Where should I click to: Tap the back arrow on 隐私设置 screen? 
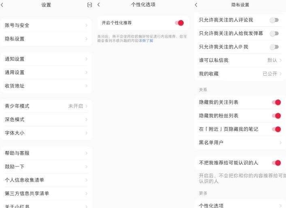coord(196,5)
